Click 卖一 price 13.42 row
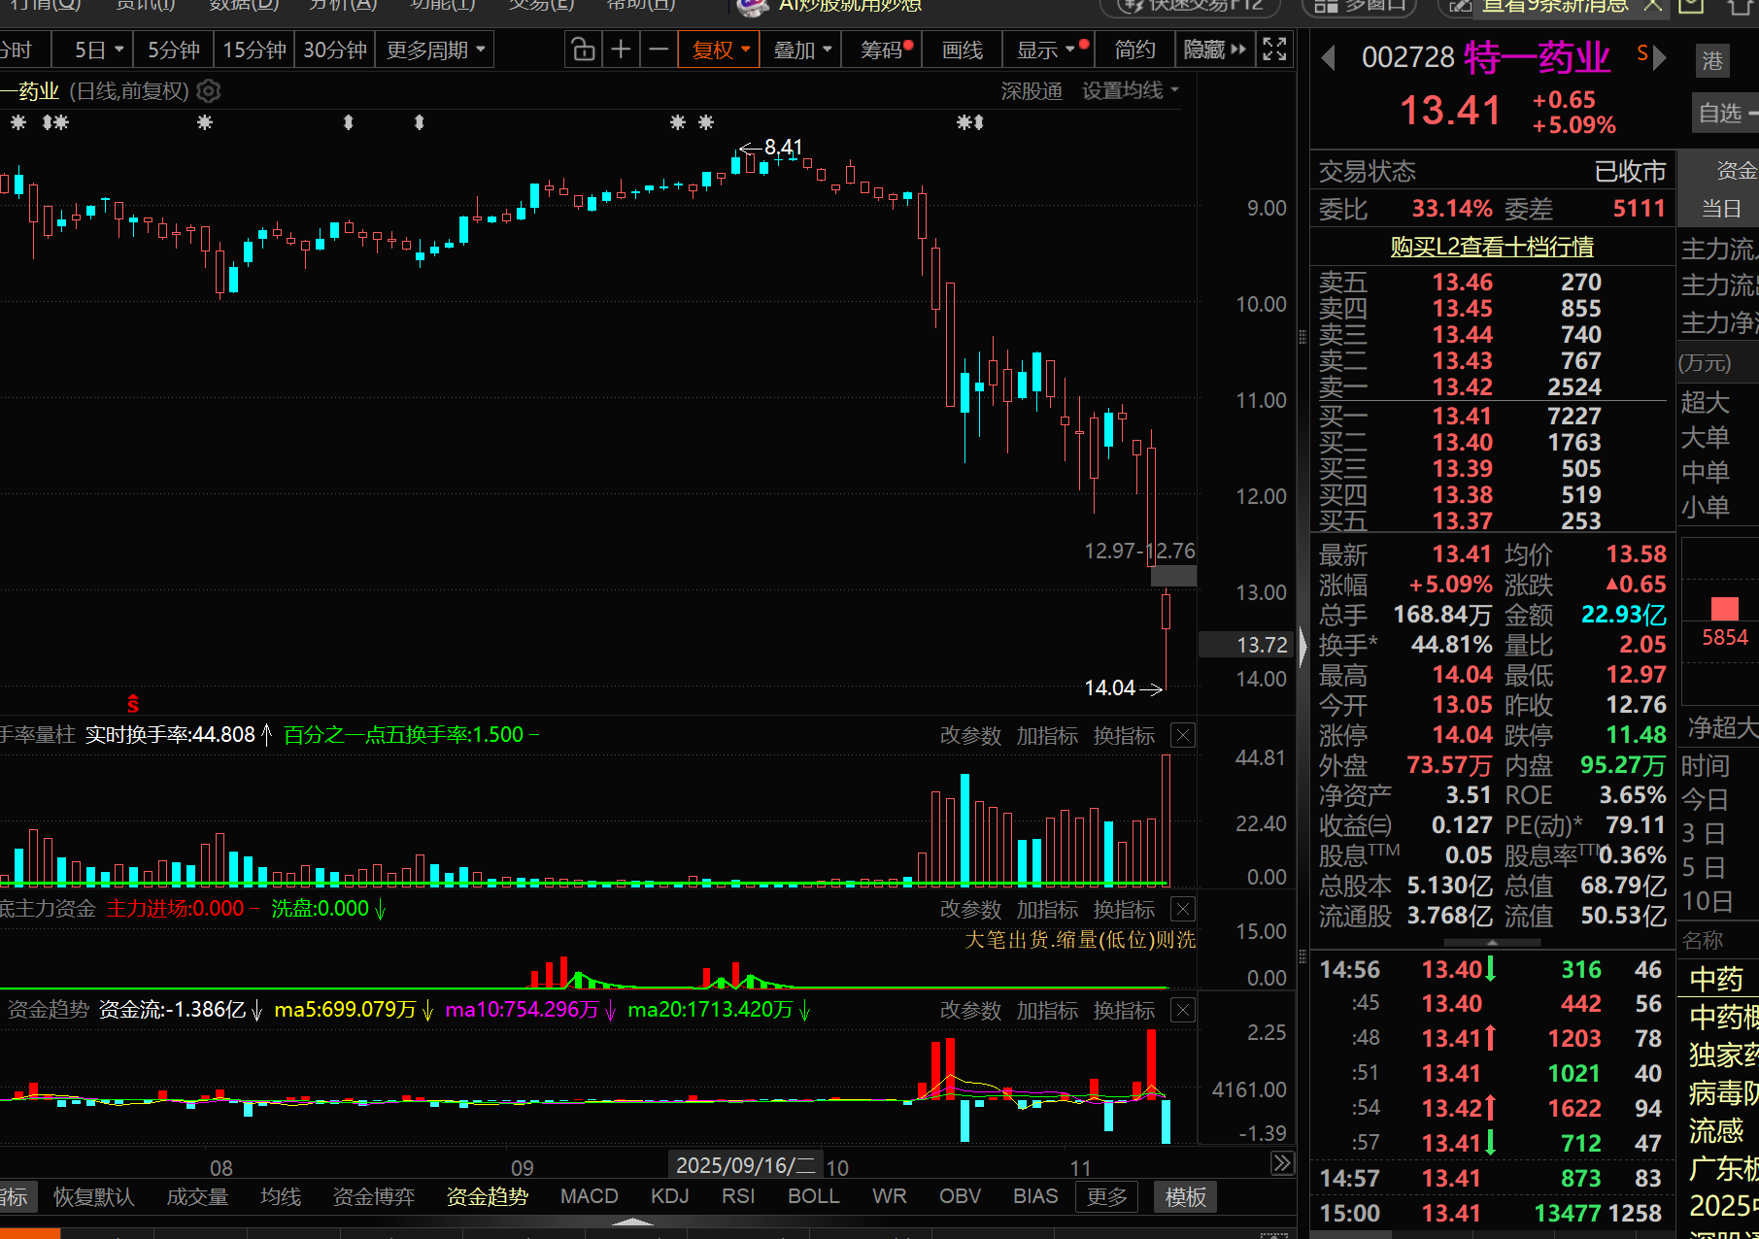The width and height of the screenshot is (1759, 1239). pyautogui.click(x=1492, y=386)
